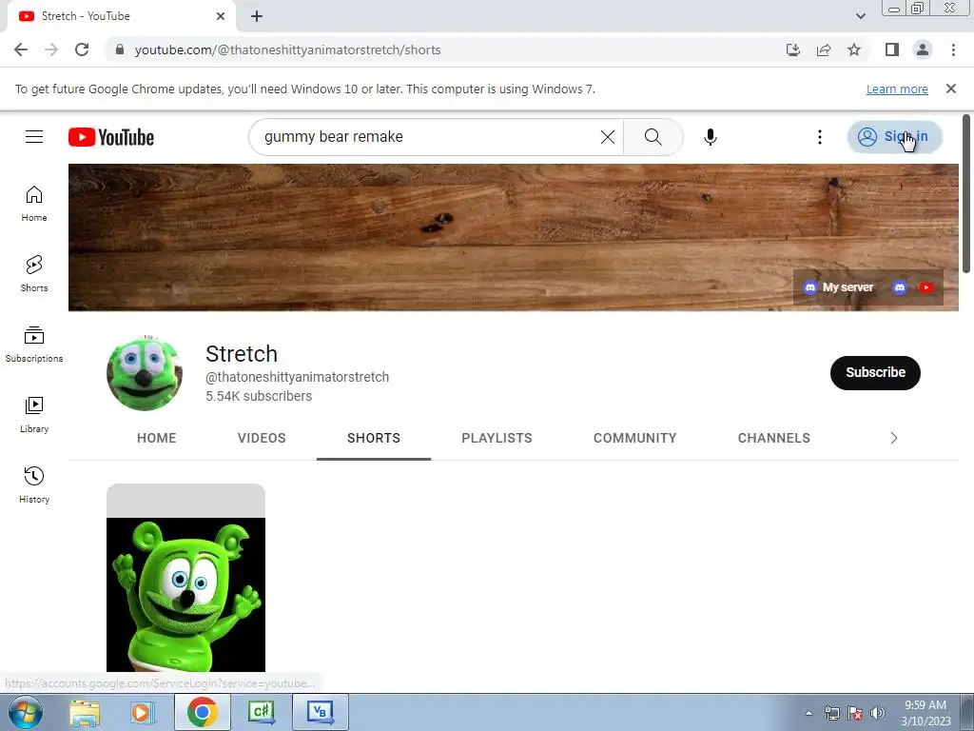
Task: Click the volume speaker tray icon
Action: coord(877,713)
